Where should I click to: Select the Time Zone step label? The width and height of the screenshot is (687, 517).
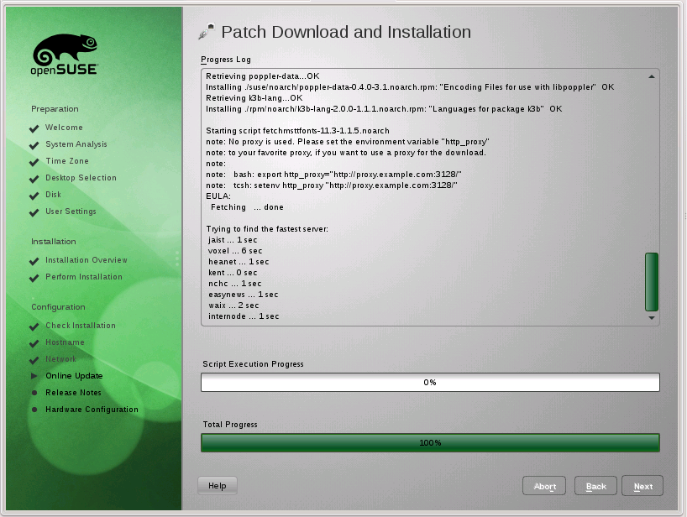tap(67, 161)
